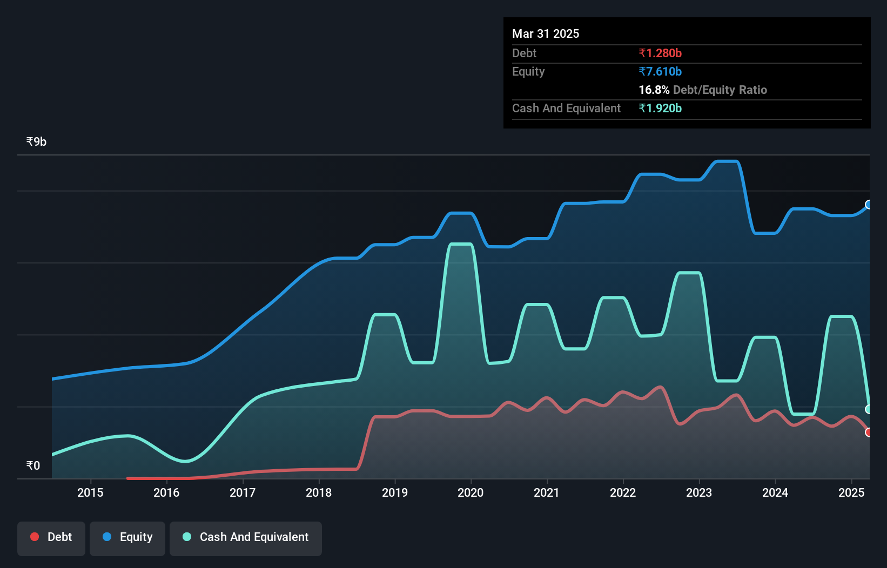887x568 pixels.
Task: Click the ₹1.920b cash value
Action: pos(660,108)
